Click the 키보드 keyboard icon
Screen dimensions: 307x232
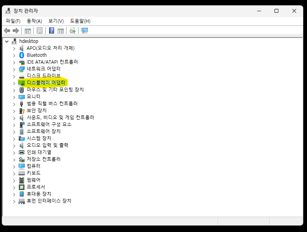[22, 173]
